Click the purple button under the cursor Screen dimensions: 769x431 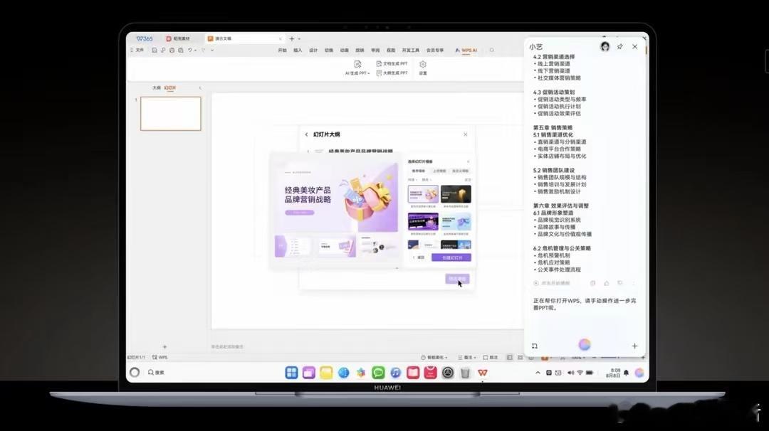point(457,279)
